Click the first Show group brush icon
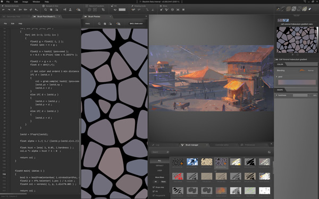The width and height of the screenshot is (319, 199). click(x=161, y=10)
